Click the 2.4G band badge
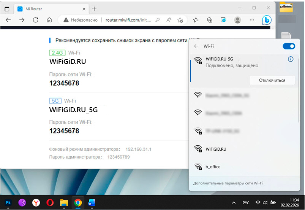Image resolution: width=305 pixels, height=210 pixels. tap(57, 53)
